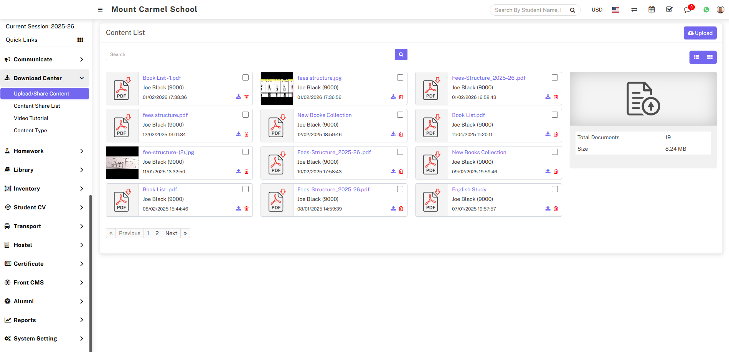This screenshot has height=352, width=729.
Task: Open chat notifications icon with red badge
Action: [x=687, y=10]
